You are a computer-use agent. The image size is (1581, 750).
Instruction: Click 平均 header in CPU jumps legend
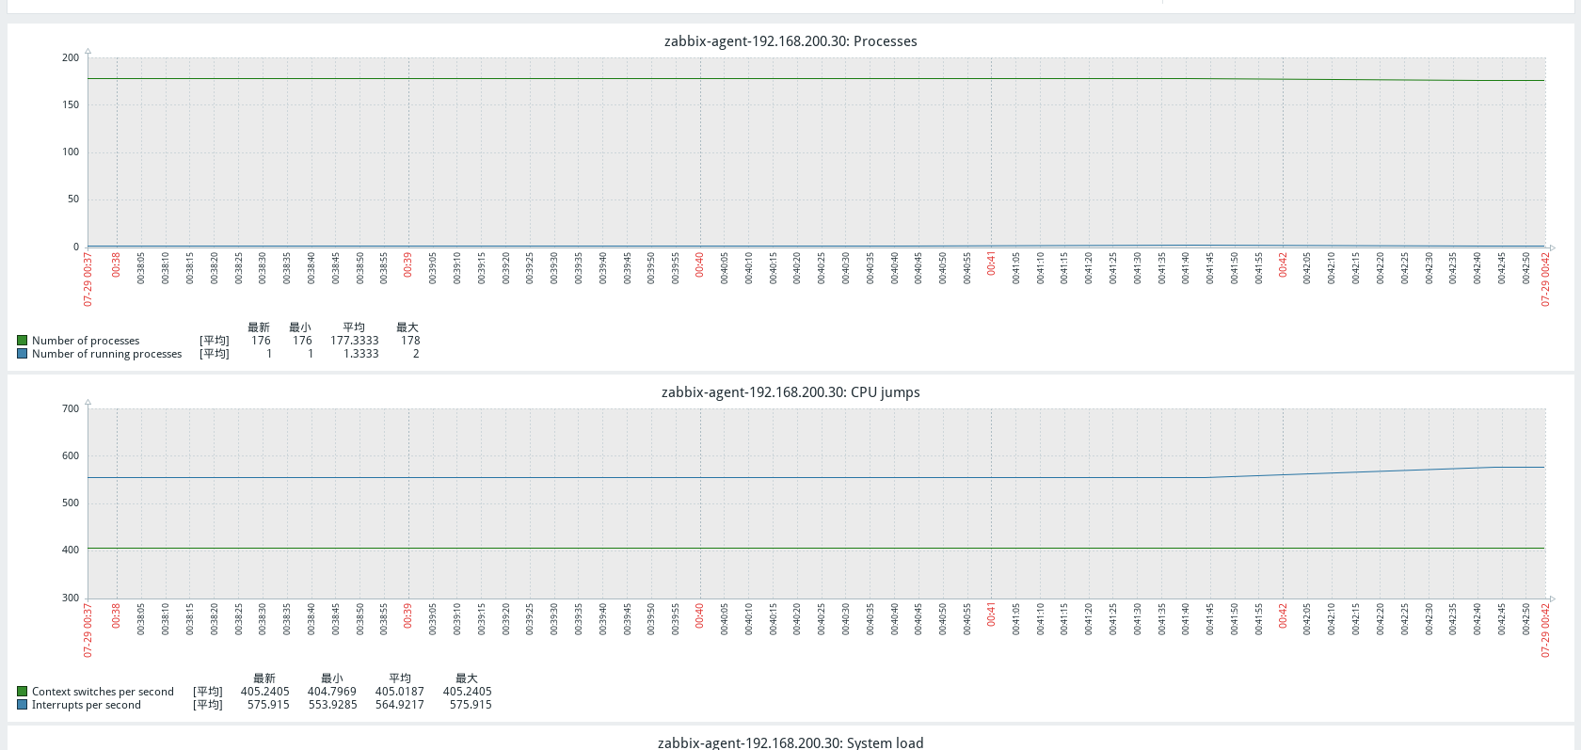(400, 678)
